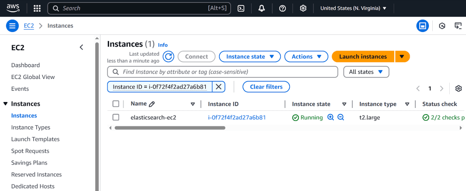The image size is (466, 191).
Task: Open the notifications bell
Action: point(262,8)
